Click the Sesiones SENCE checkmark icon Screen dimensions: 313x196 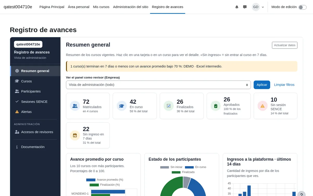(x=17, y=101)
